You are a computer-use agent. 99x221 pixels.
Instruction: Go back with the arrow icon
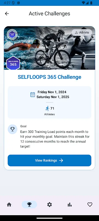(7, 14)
